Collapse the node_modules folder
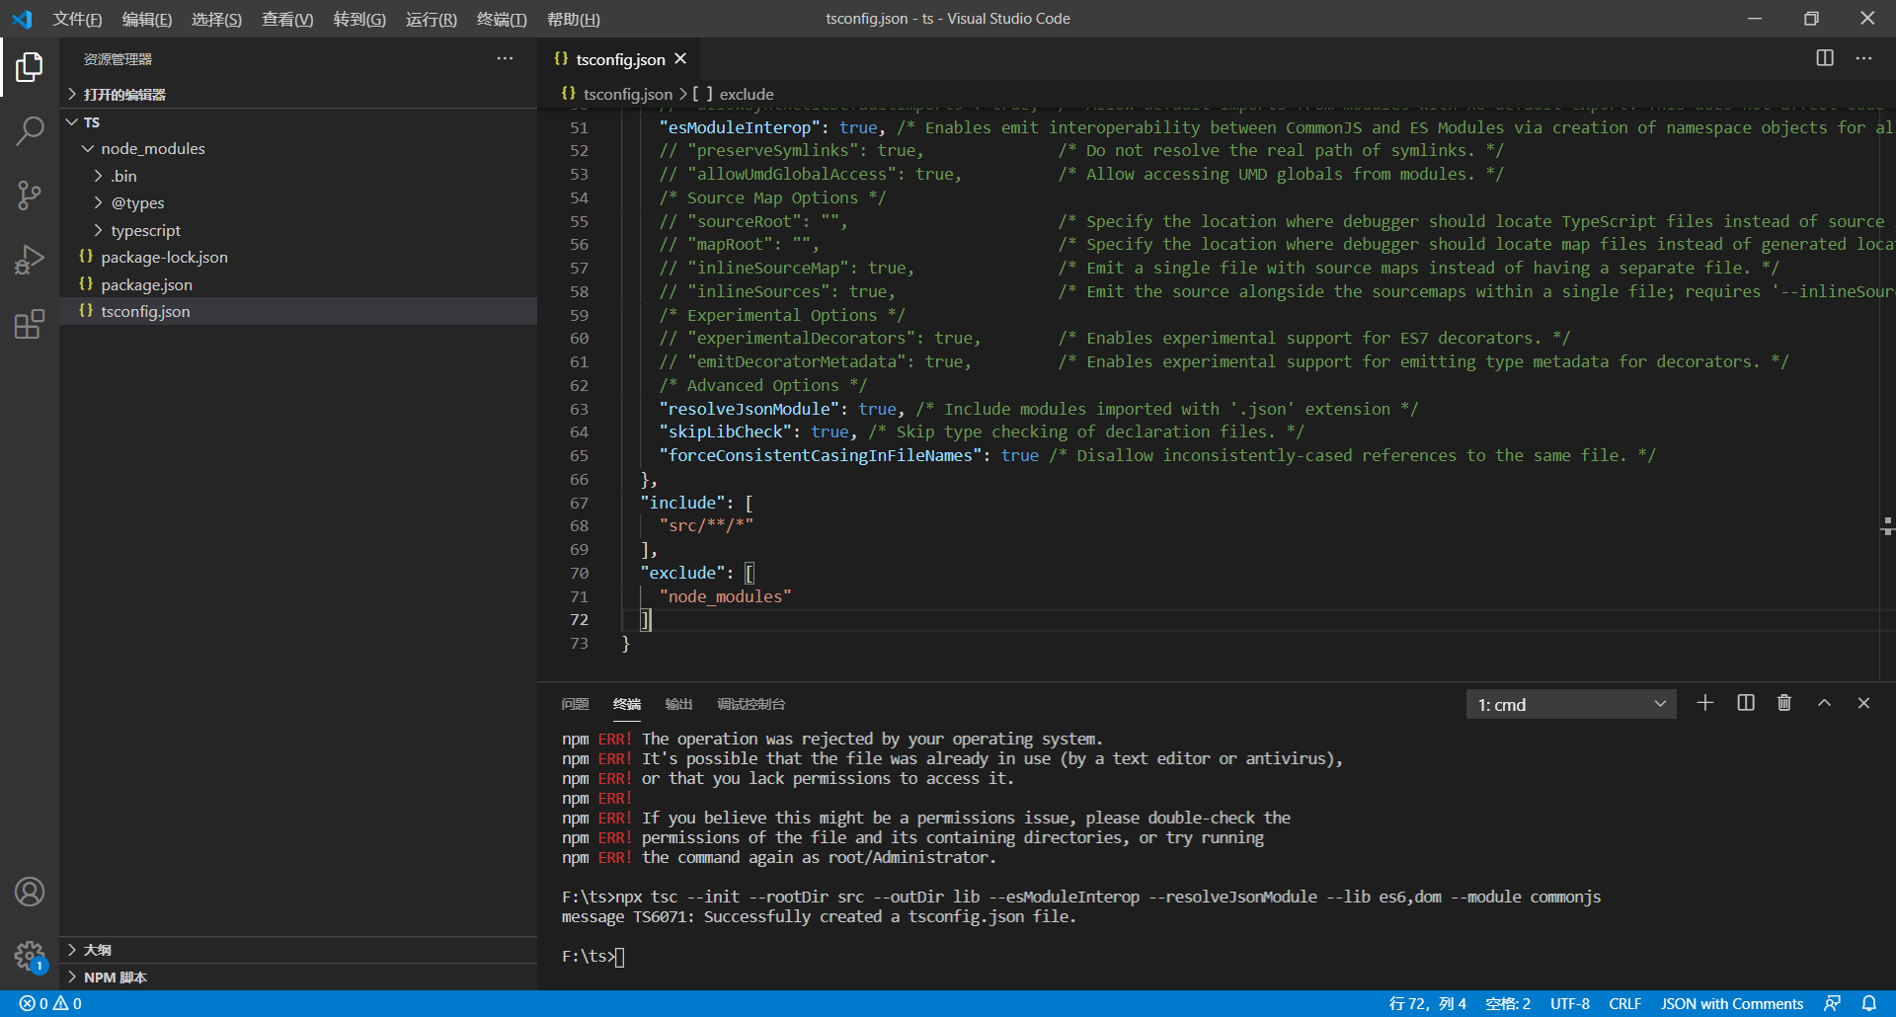1896x1017 pixels. point(152,148)
